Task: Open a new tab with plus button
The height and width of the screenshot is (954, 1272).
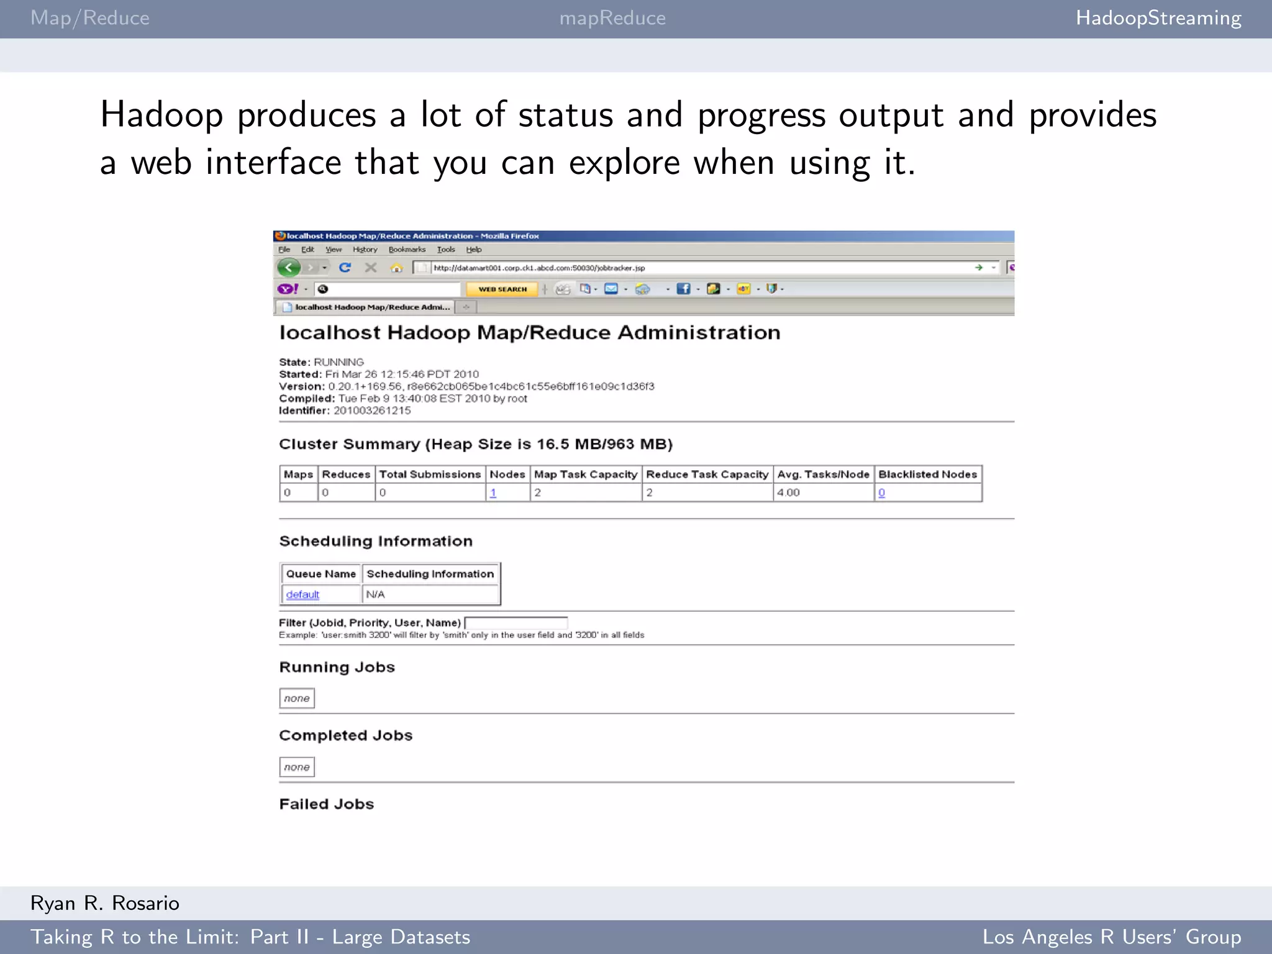Action: (x=466, y=307)
